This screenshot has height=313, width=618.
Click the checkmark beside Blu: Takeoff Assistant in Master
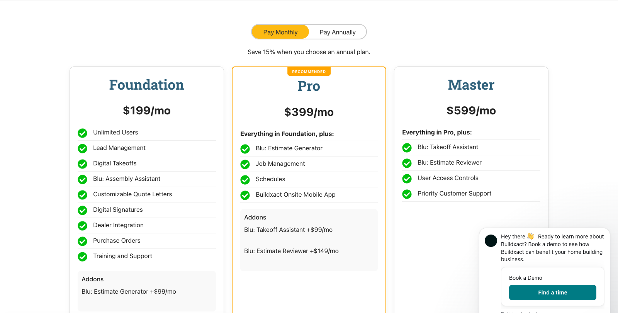click(x=407, y=148)
